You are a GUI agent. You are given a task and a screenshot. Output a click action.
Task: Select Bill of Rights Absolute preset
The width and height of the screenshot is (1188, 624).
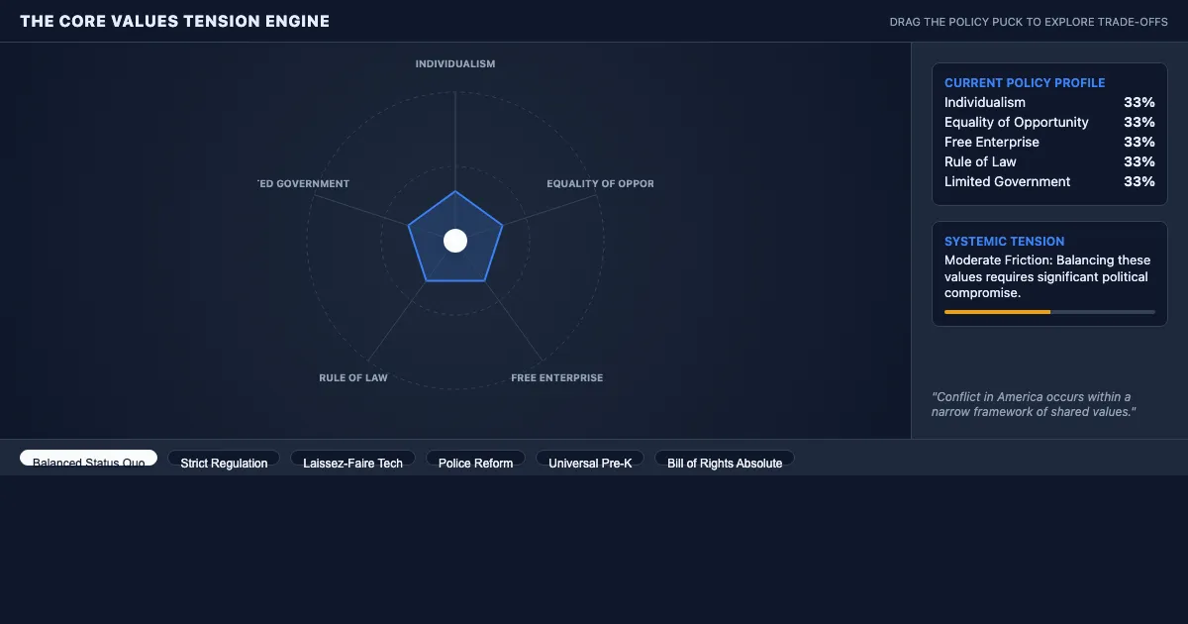[725, 459]
